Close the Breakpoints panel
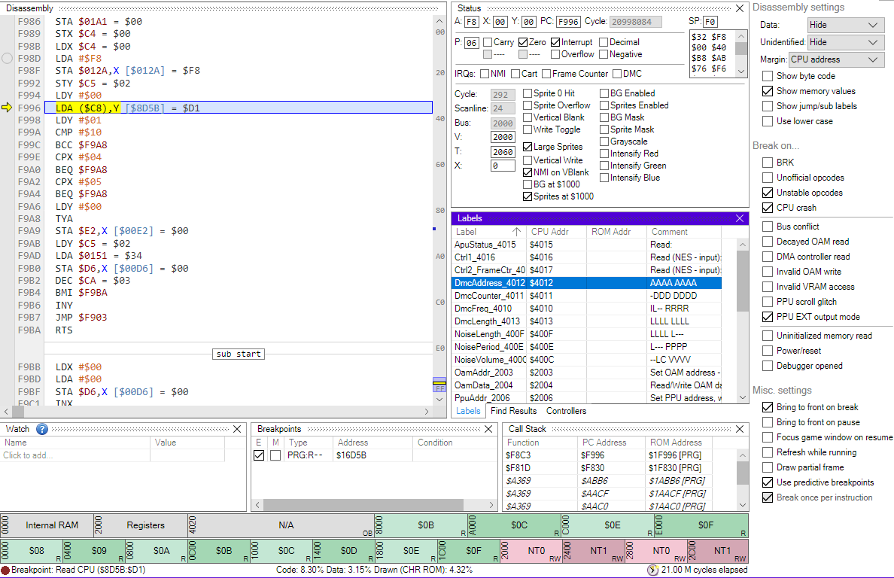The image size is (894, 578). pos(488,429)
